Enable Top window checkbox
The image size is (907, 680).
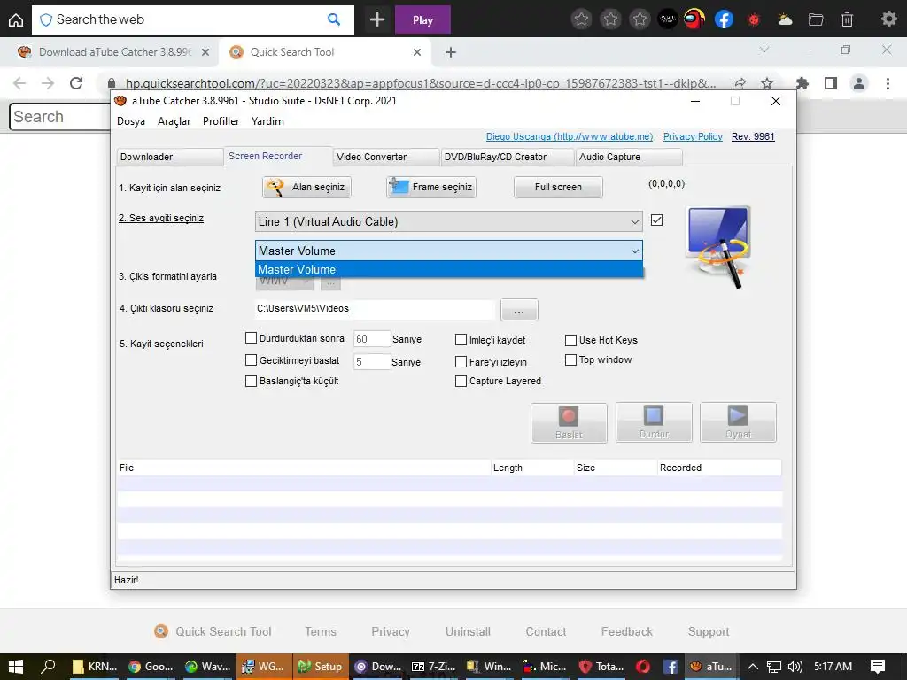click(571, 359)
